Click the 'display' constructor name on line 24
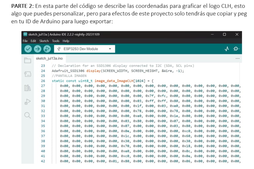 click(94, 71)
